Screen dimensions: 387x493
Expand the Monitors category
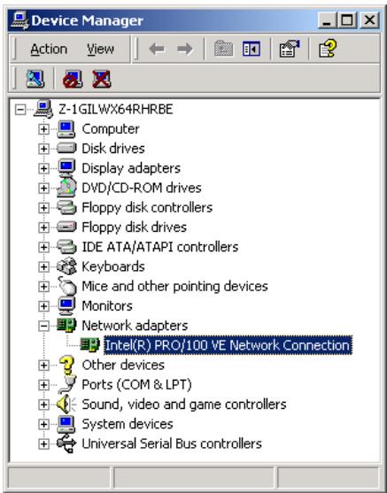coord(43,306)
